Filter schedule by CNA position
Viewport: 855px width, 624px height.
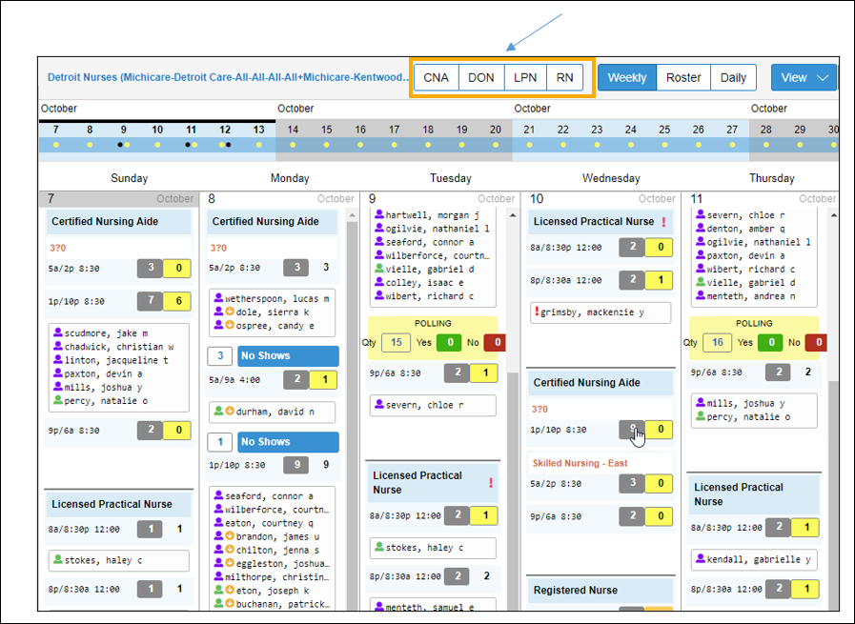(x=437, y=77)
